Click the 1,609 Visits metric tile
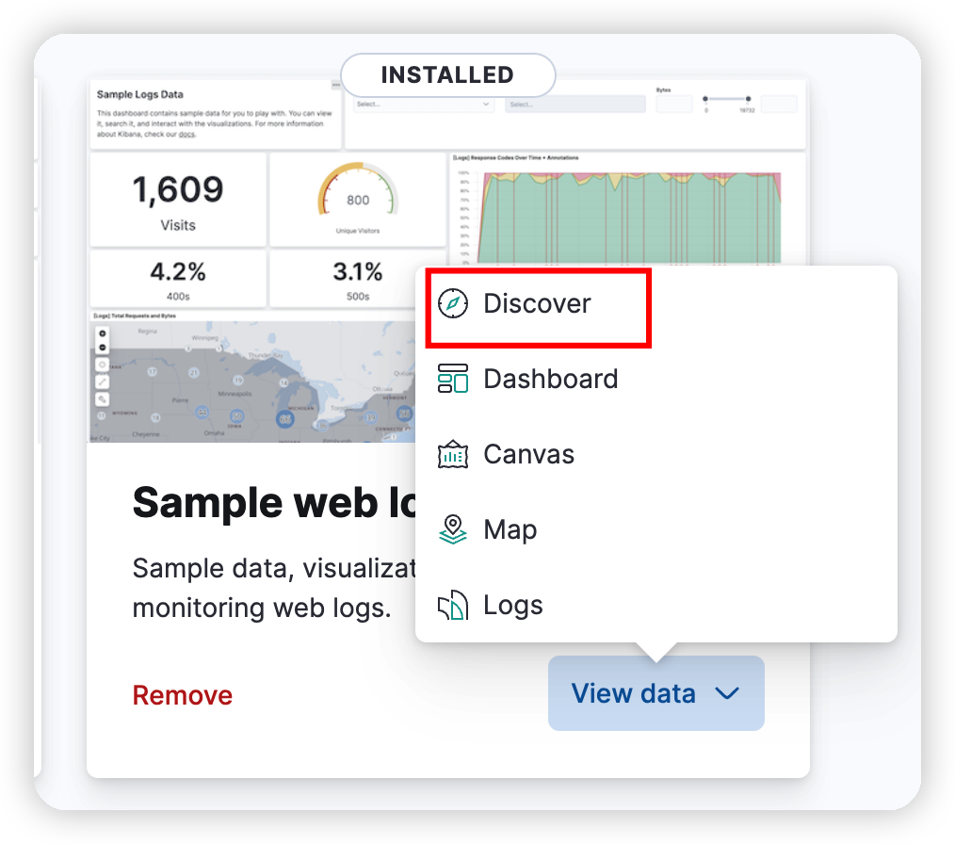The height and width of the screenshot is (844, 955). point(178,200)
